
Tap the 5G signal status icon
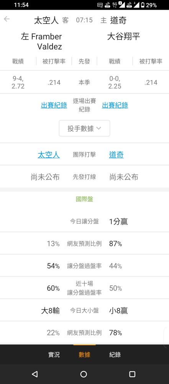[115, 5]
